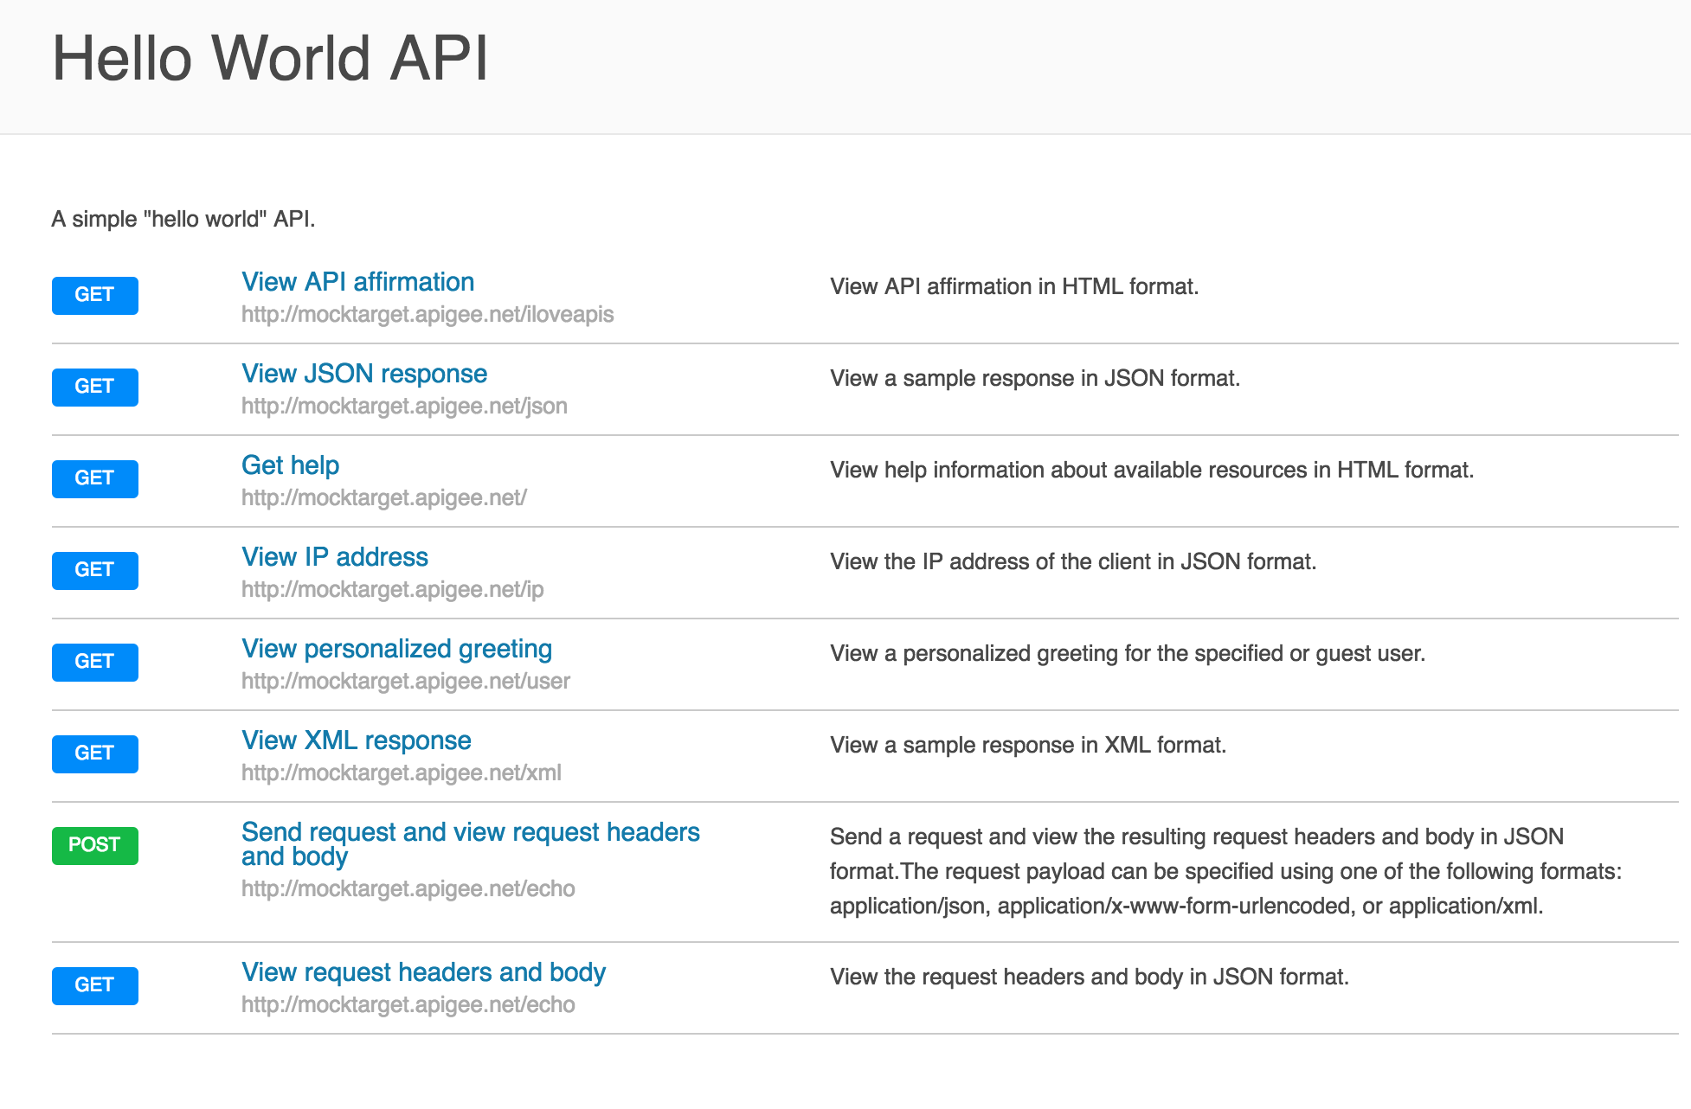This screenshot has width=1691, height=1109.
Task: Click the mocktarget.apigee.net/iloveapis URL text
Action: click(428, 315)
